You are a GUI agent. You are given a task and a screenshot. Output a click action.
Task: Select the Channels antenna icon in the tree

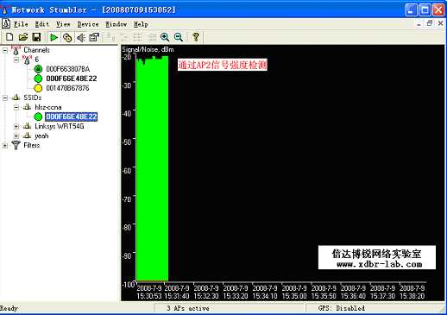click(x=16, y=50)
